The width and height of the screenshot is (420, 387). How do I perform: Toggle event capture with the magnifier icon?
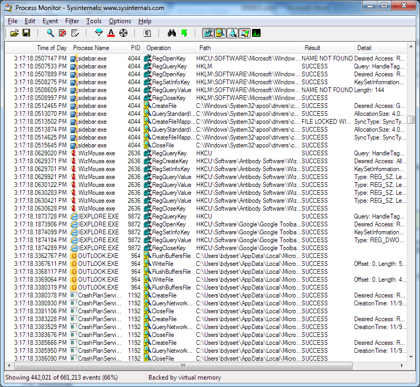50,33
